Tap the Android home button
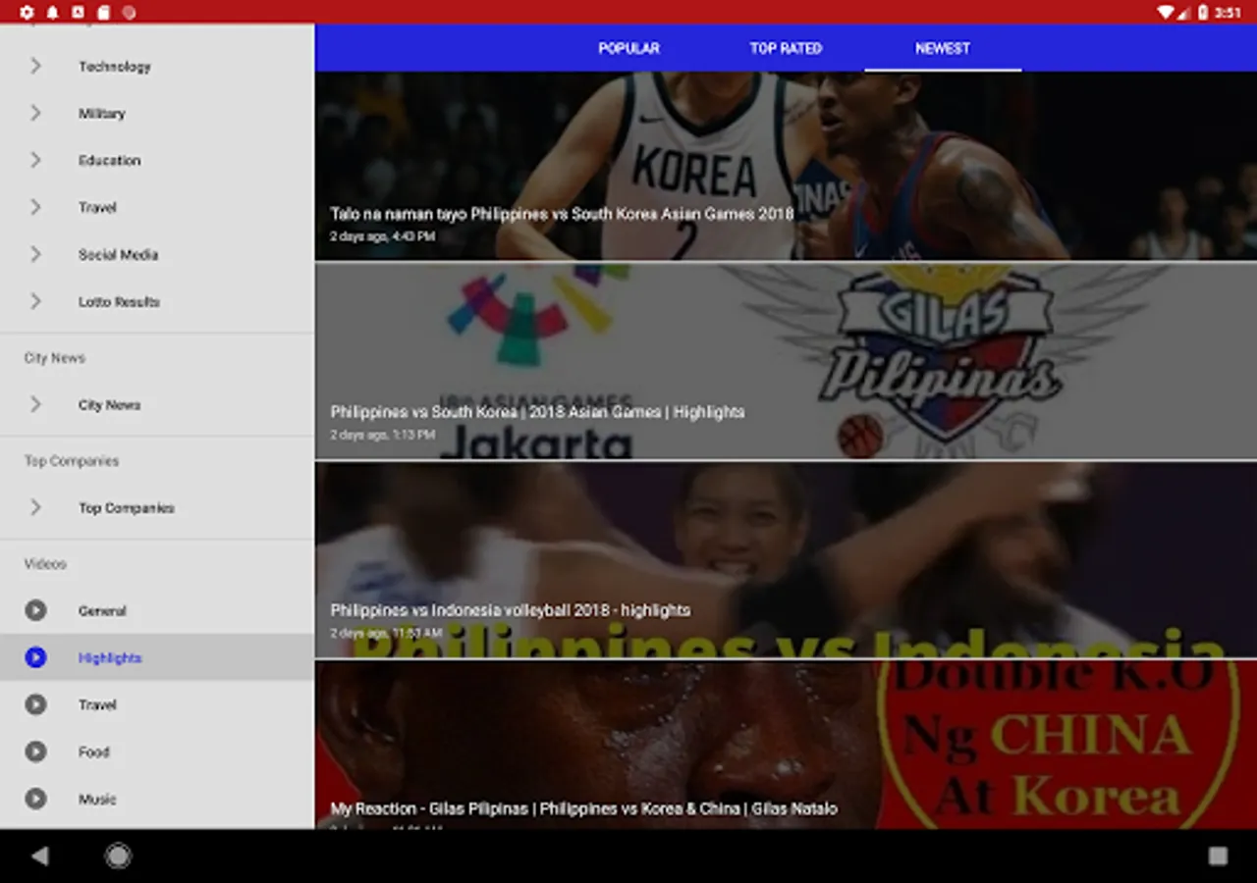The width and height of the screenshot is (1257, 883). [118, 856]
